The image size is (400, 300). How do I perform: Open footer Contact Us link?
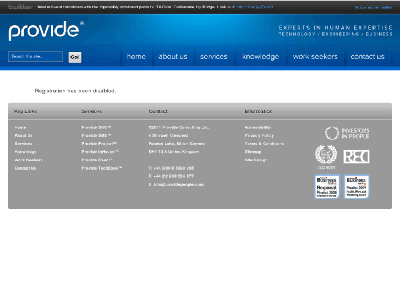coord(25,168)
